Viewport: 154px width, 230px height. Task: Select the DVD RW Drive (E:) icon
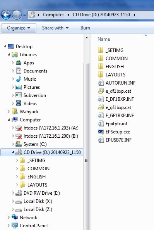point(19,193)
